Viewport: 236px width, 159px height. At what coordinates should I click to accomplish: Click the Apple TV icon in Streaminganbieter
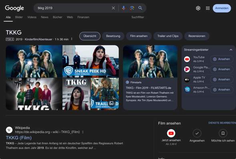click(x=187, y=80)
